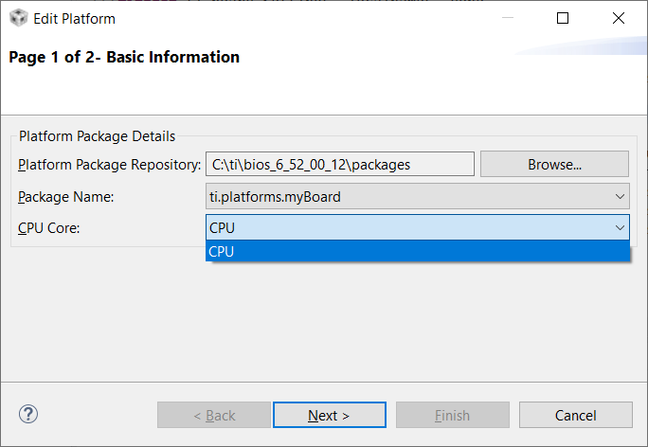Screen dimensions: 648x447
Task: Click the help question mark icon
Action: click(x=28, y=414)
